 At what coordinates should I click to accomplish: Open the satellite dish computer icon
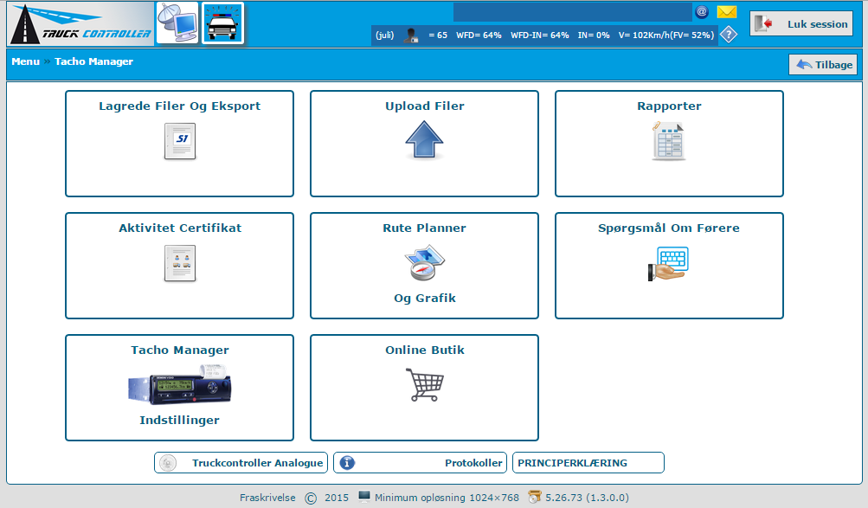[x=177, y=23]
